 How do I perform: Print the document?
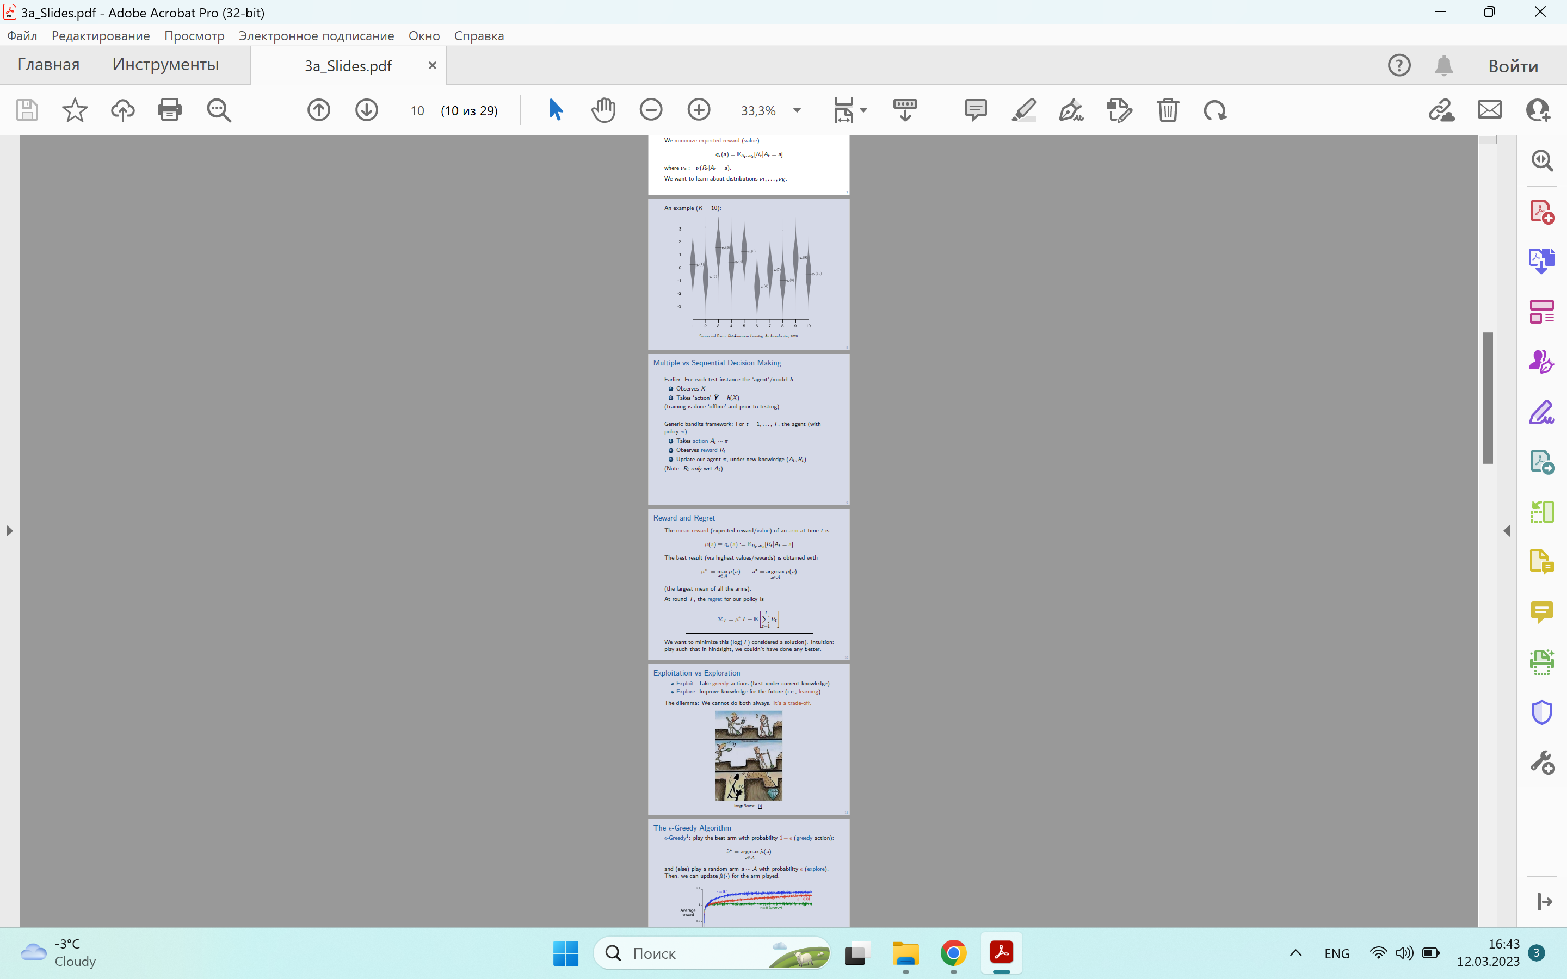pyautogui.click(x=170, y=109)
